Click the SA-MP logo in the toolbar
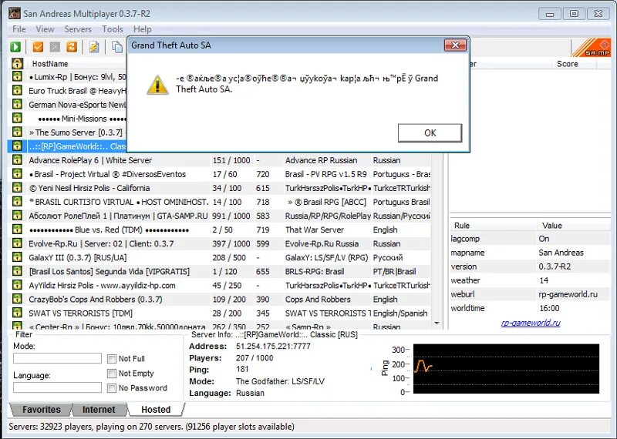617x439 pixels. click(591, 48)
